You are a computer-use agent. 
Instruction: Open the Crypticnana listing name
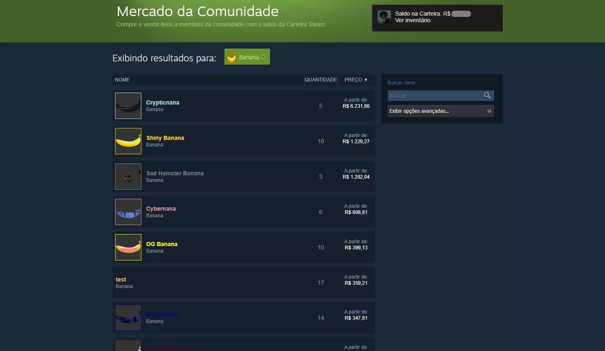pos(163,102)
